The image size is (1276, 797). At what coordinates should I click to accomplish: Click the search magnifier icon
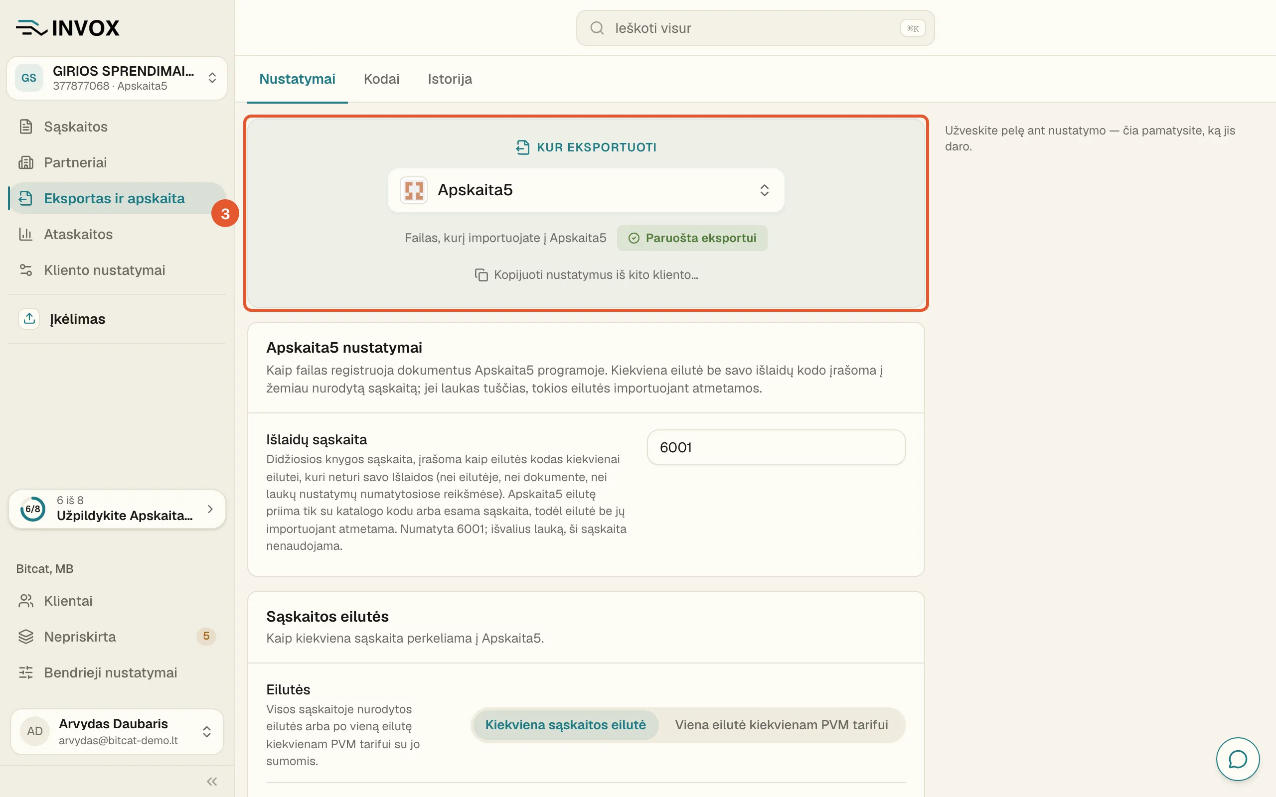click(597, 28)
